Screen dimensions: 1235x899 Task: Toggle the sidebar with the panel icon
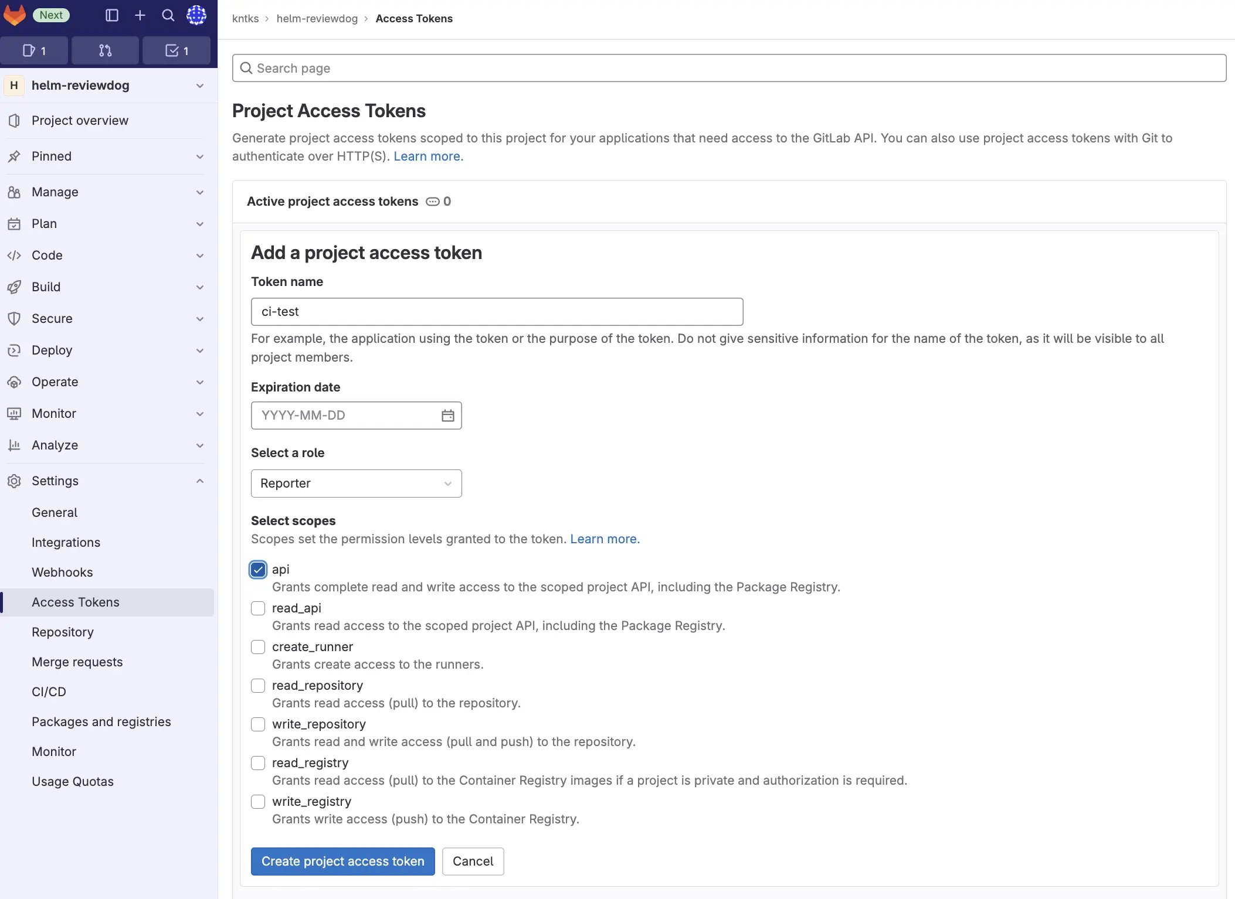[x=112, y=15]
